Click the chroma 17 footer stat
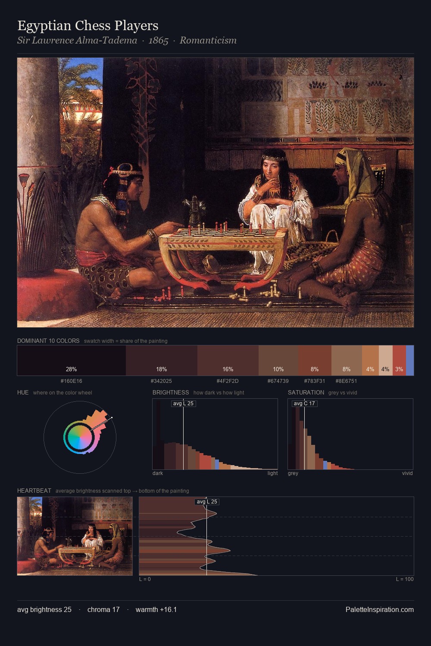The width and height of the screenshot is (431, 646). 103,610
